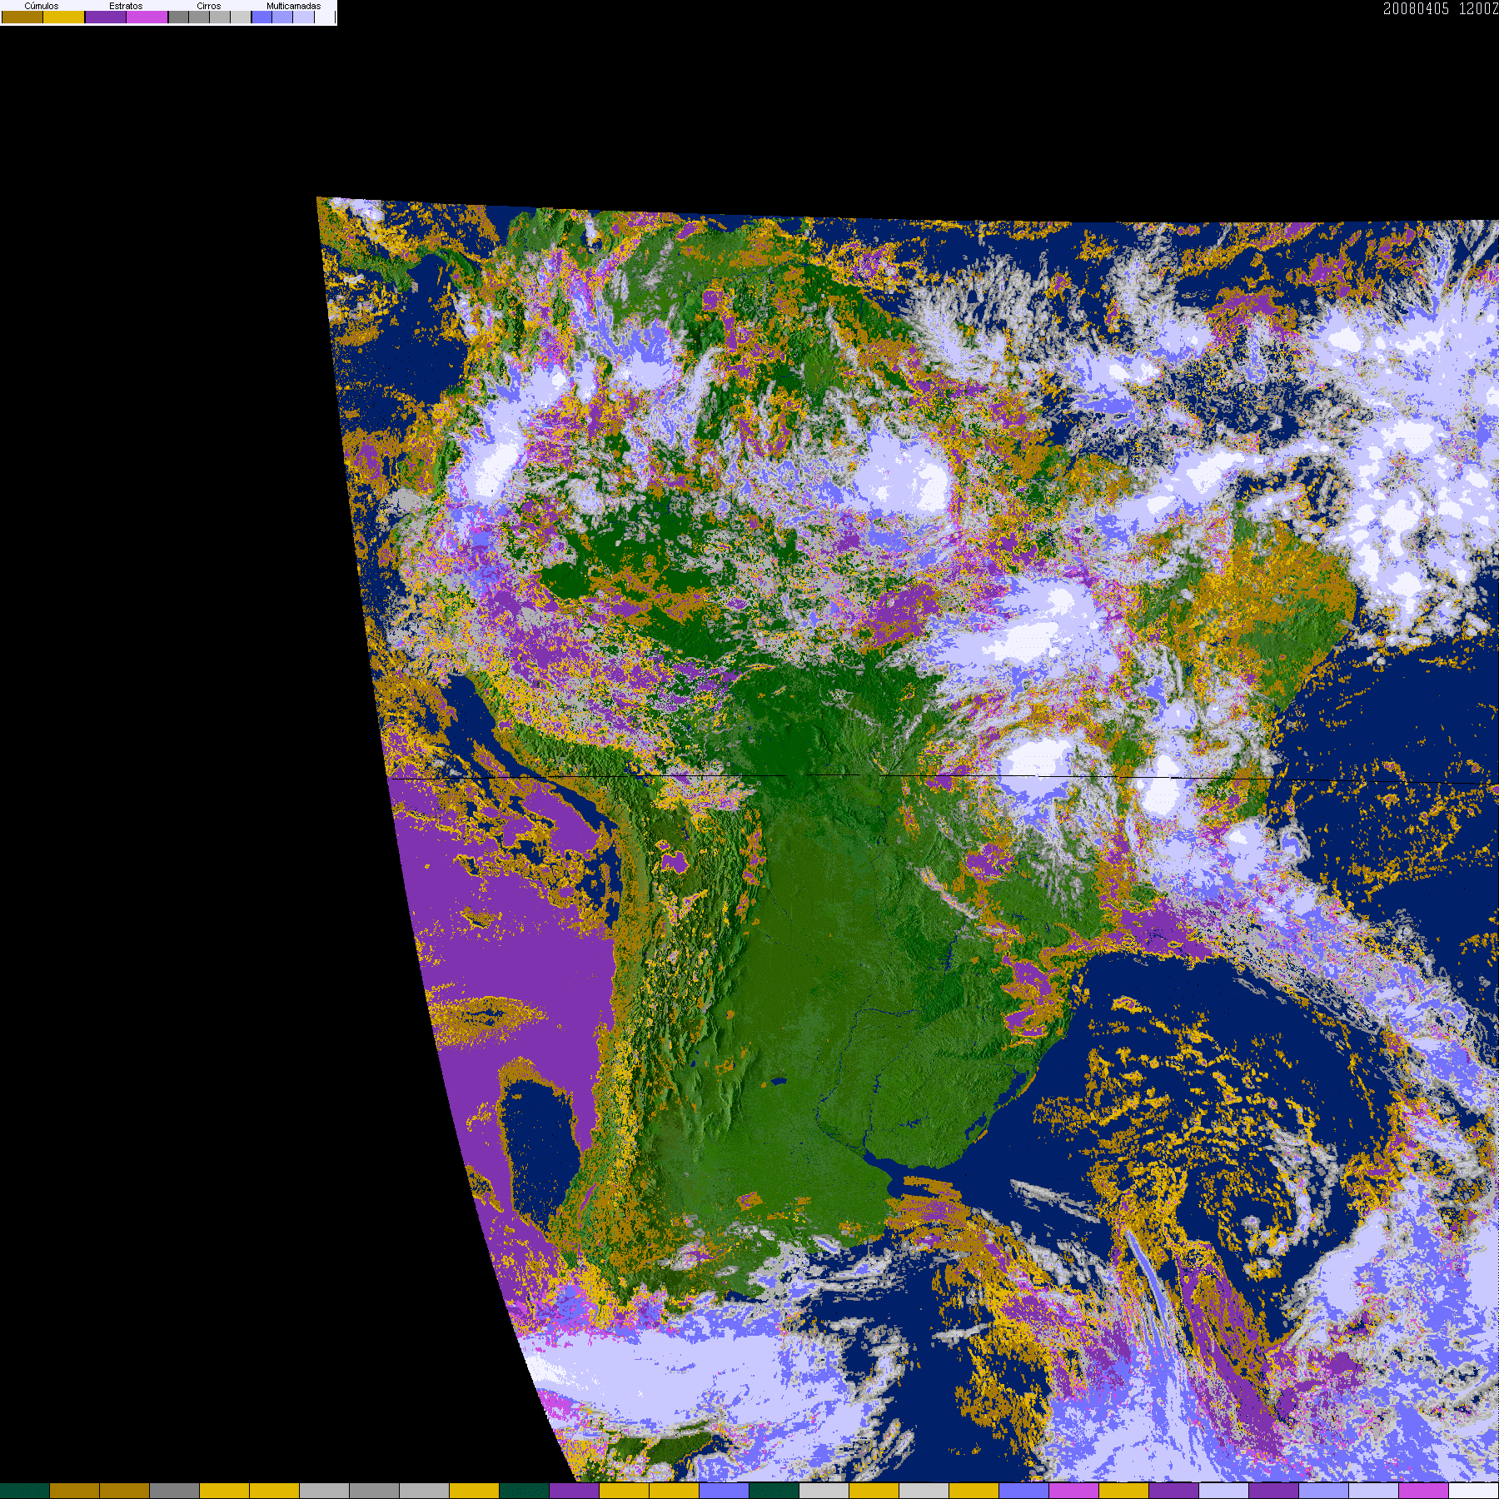Select the yellow Cúmulos legend swatch
Viewport: 1499px width, 1499px height.
[x=64, y=17]
